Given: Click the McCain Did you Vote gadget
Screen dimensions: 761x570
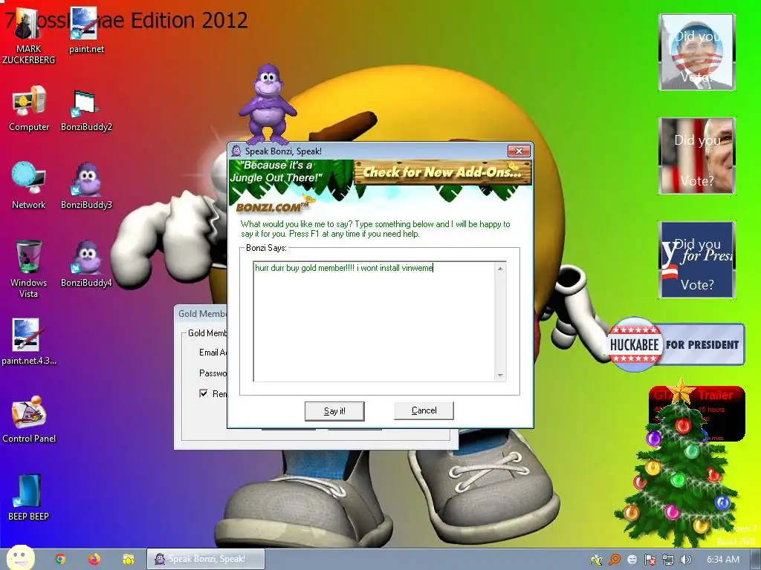Looking at the screenshot, I should (697, 156).
